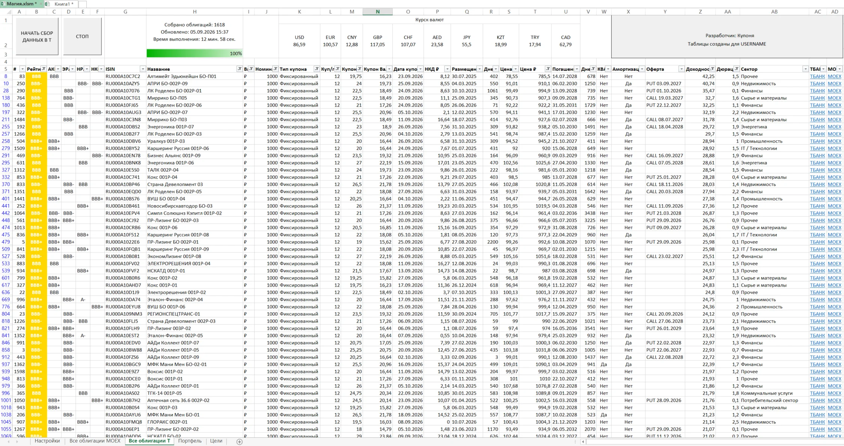Open the Цена ₽ column filter dropdown

[x=548, y=69]
